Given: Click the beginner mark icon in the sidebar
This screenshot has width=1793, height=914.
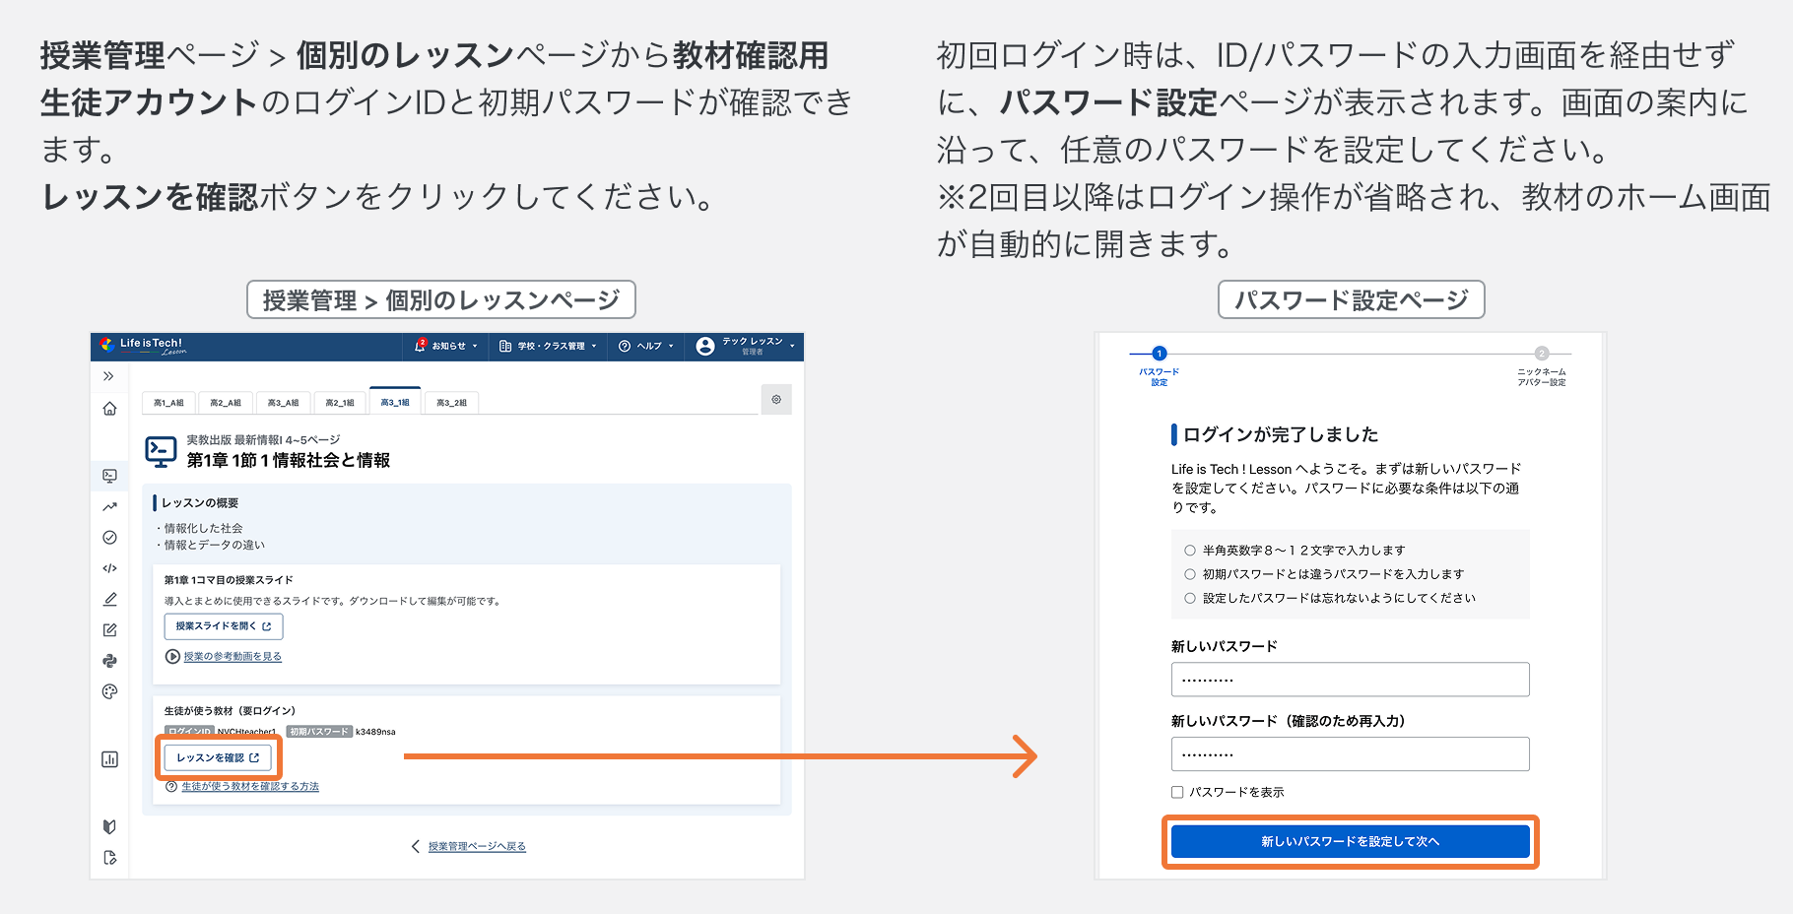Looking at the screenshot, I should pyautogui.click(x=109, y=826).
